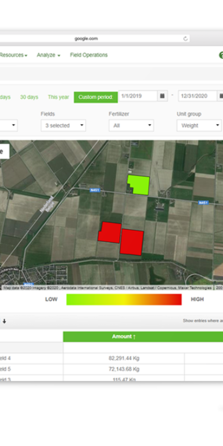Open the Fields 3 selected dropdown
This screenshot has height=446, width=223.
63,125
